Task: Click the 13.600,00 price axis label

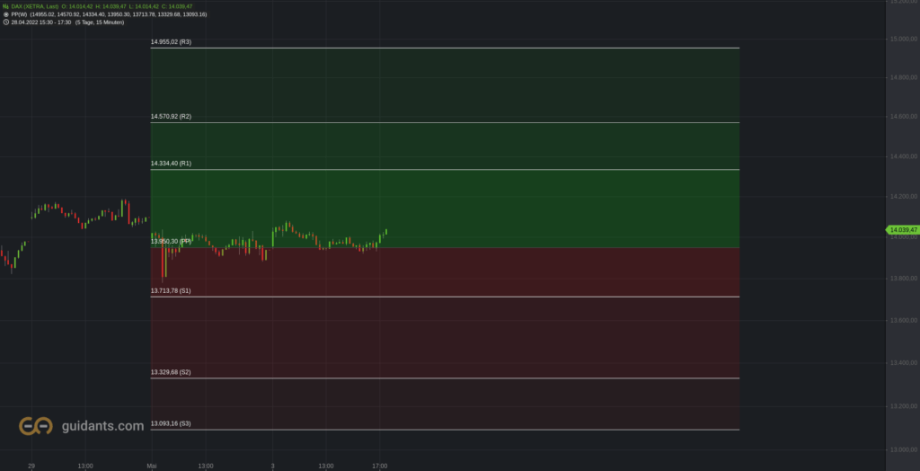Action: (x=904, y=321)
